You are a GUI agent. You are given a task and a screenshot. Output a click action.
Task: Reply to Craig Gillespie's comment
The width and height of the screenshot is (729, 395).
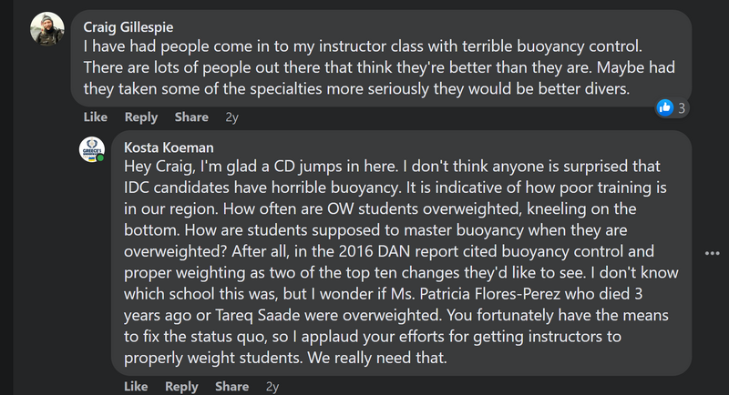140,116
